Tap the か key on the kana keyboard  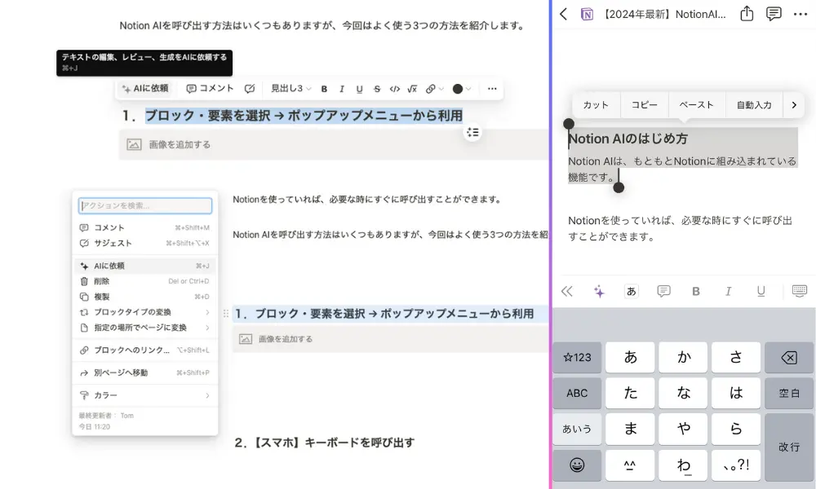(683, 358)
